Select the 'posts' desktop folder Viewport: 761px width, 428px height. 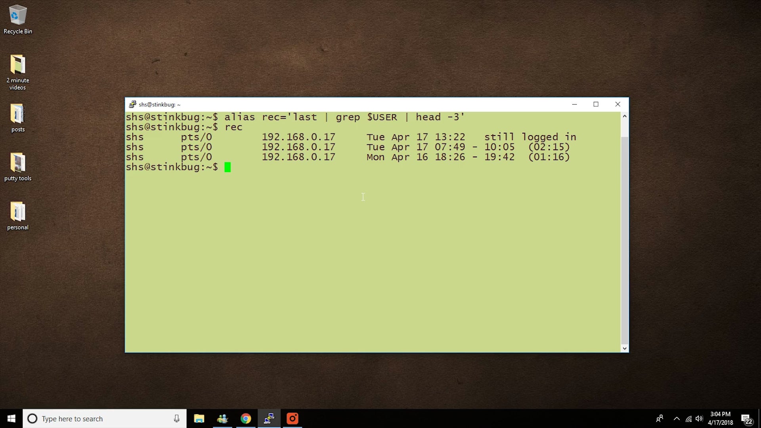click(18, 118)
